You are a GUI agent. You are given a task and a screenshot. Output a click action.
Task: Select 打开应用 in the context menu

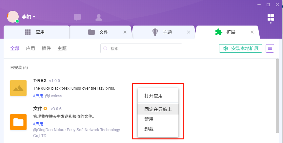[153, 96]
